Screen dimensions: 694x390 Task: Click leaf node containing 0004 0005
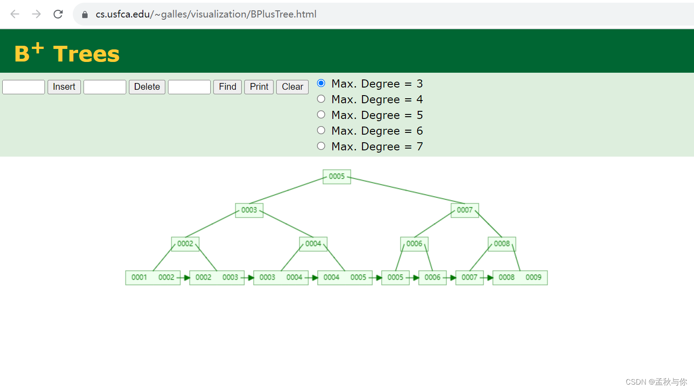click(345, 277)
